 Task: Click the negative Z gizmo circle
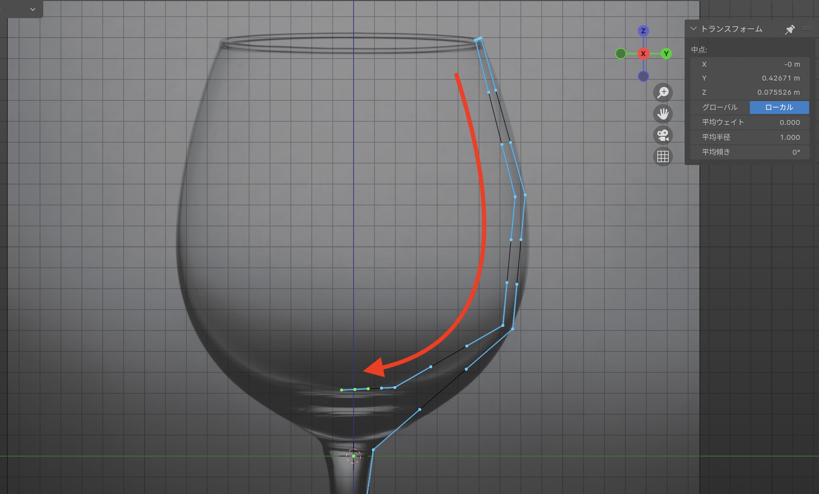(x=643, y=76)
